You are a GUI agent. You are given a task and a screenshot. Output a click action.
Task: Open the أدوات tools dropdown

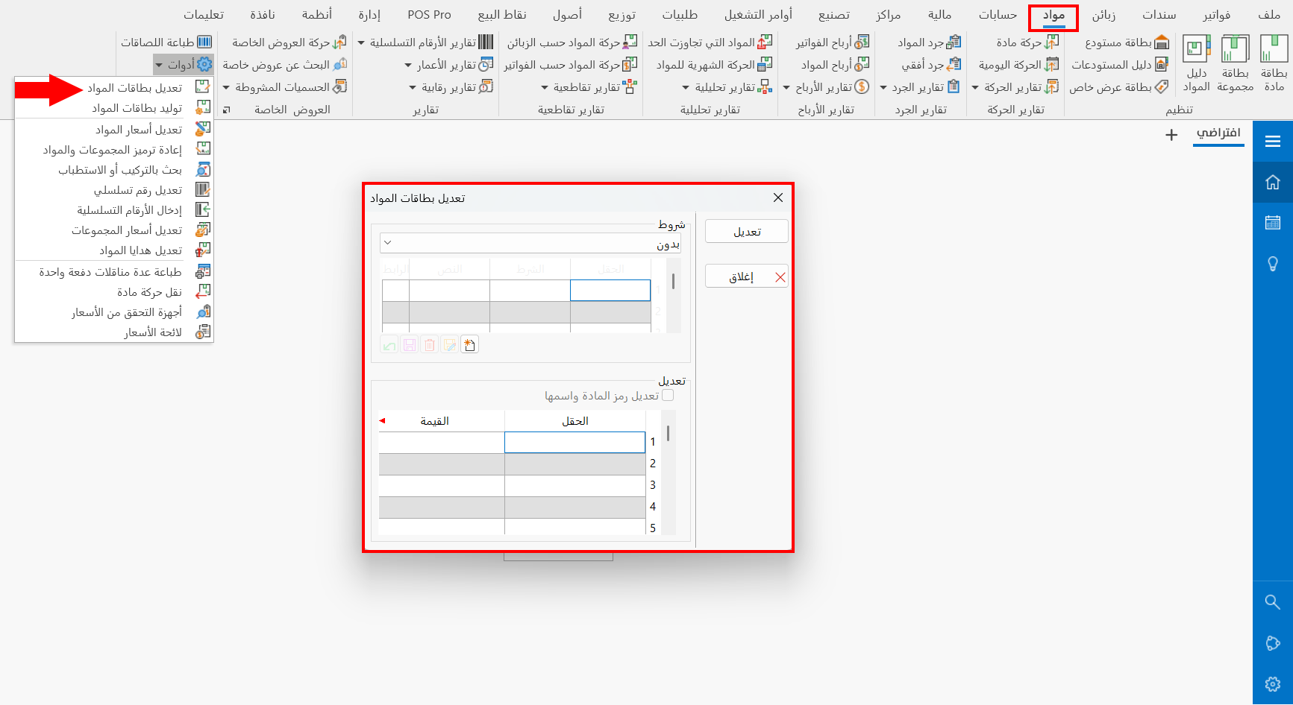tap(184, 64)
